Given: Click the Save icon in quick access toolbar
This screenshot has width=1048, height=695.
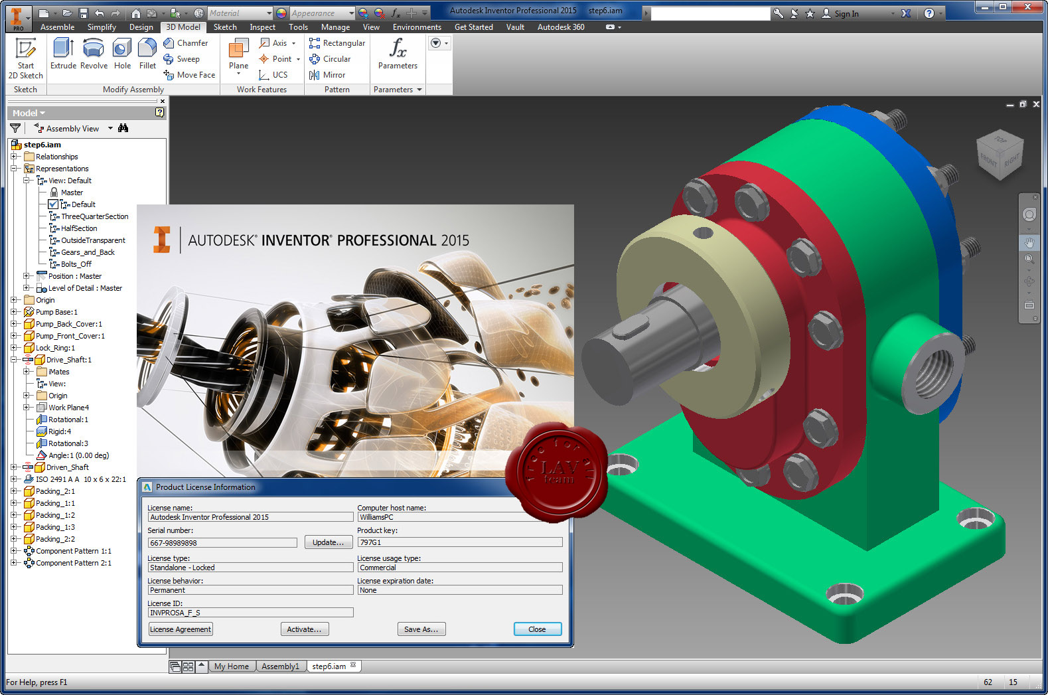Looking at the screenshot, I should (x=83, y=13).
